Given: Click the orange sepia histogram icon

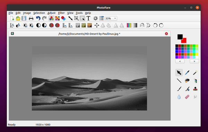Looking at the screenshot, I should click(89, 25).
